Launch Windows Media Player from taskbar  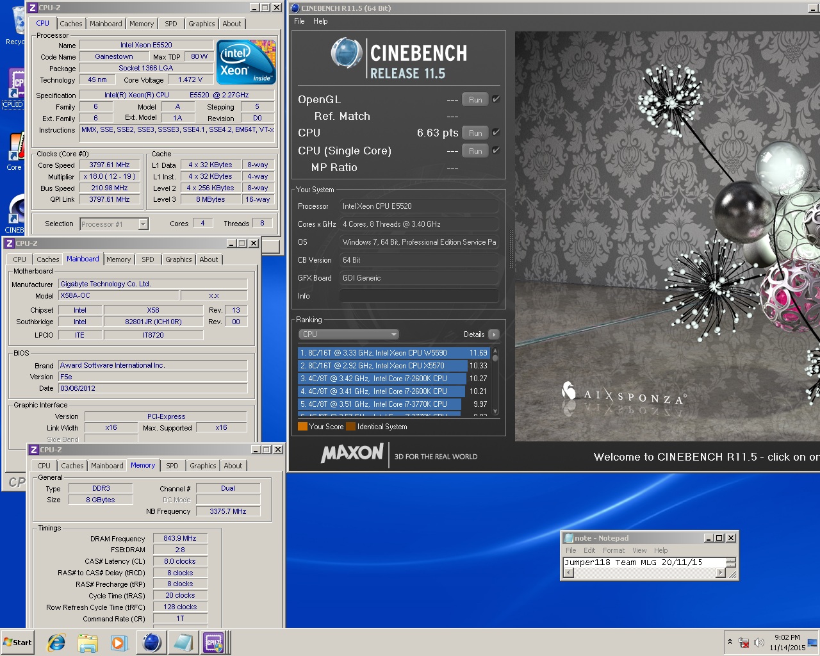[119, 643]
